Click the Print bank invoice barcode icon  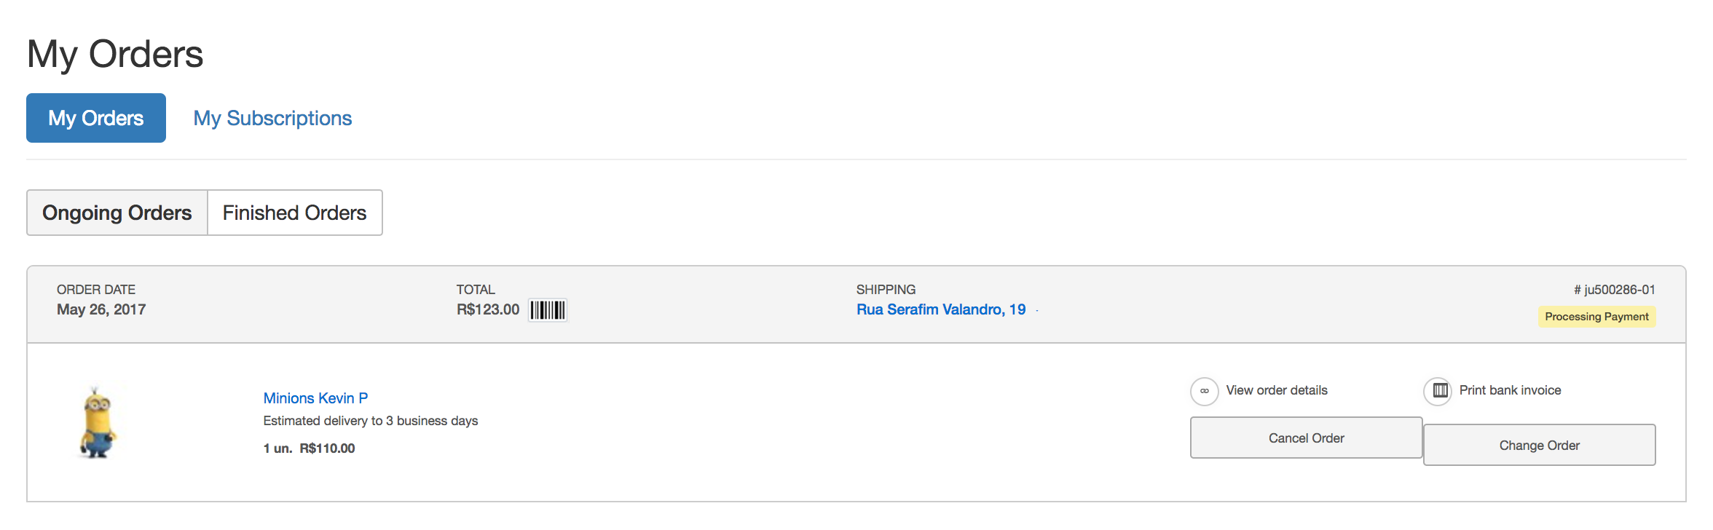click(x=1439, y=391)
